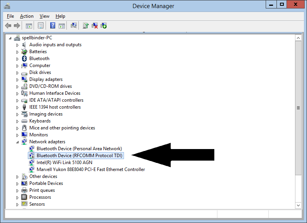
Task: Click the Show/Hide Console Tree icon
Action: [x=29, y=26]
